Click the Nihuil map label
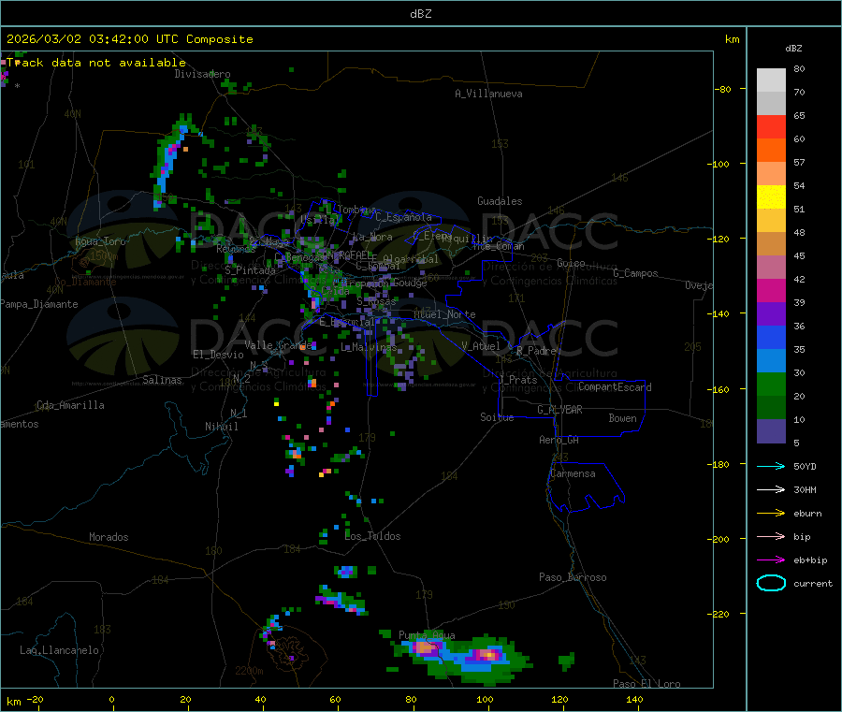 (x=221, y=427)
